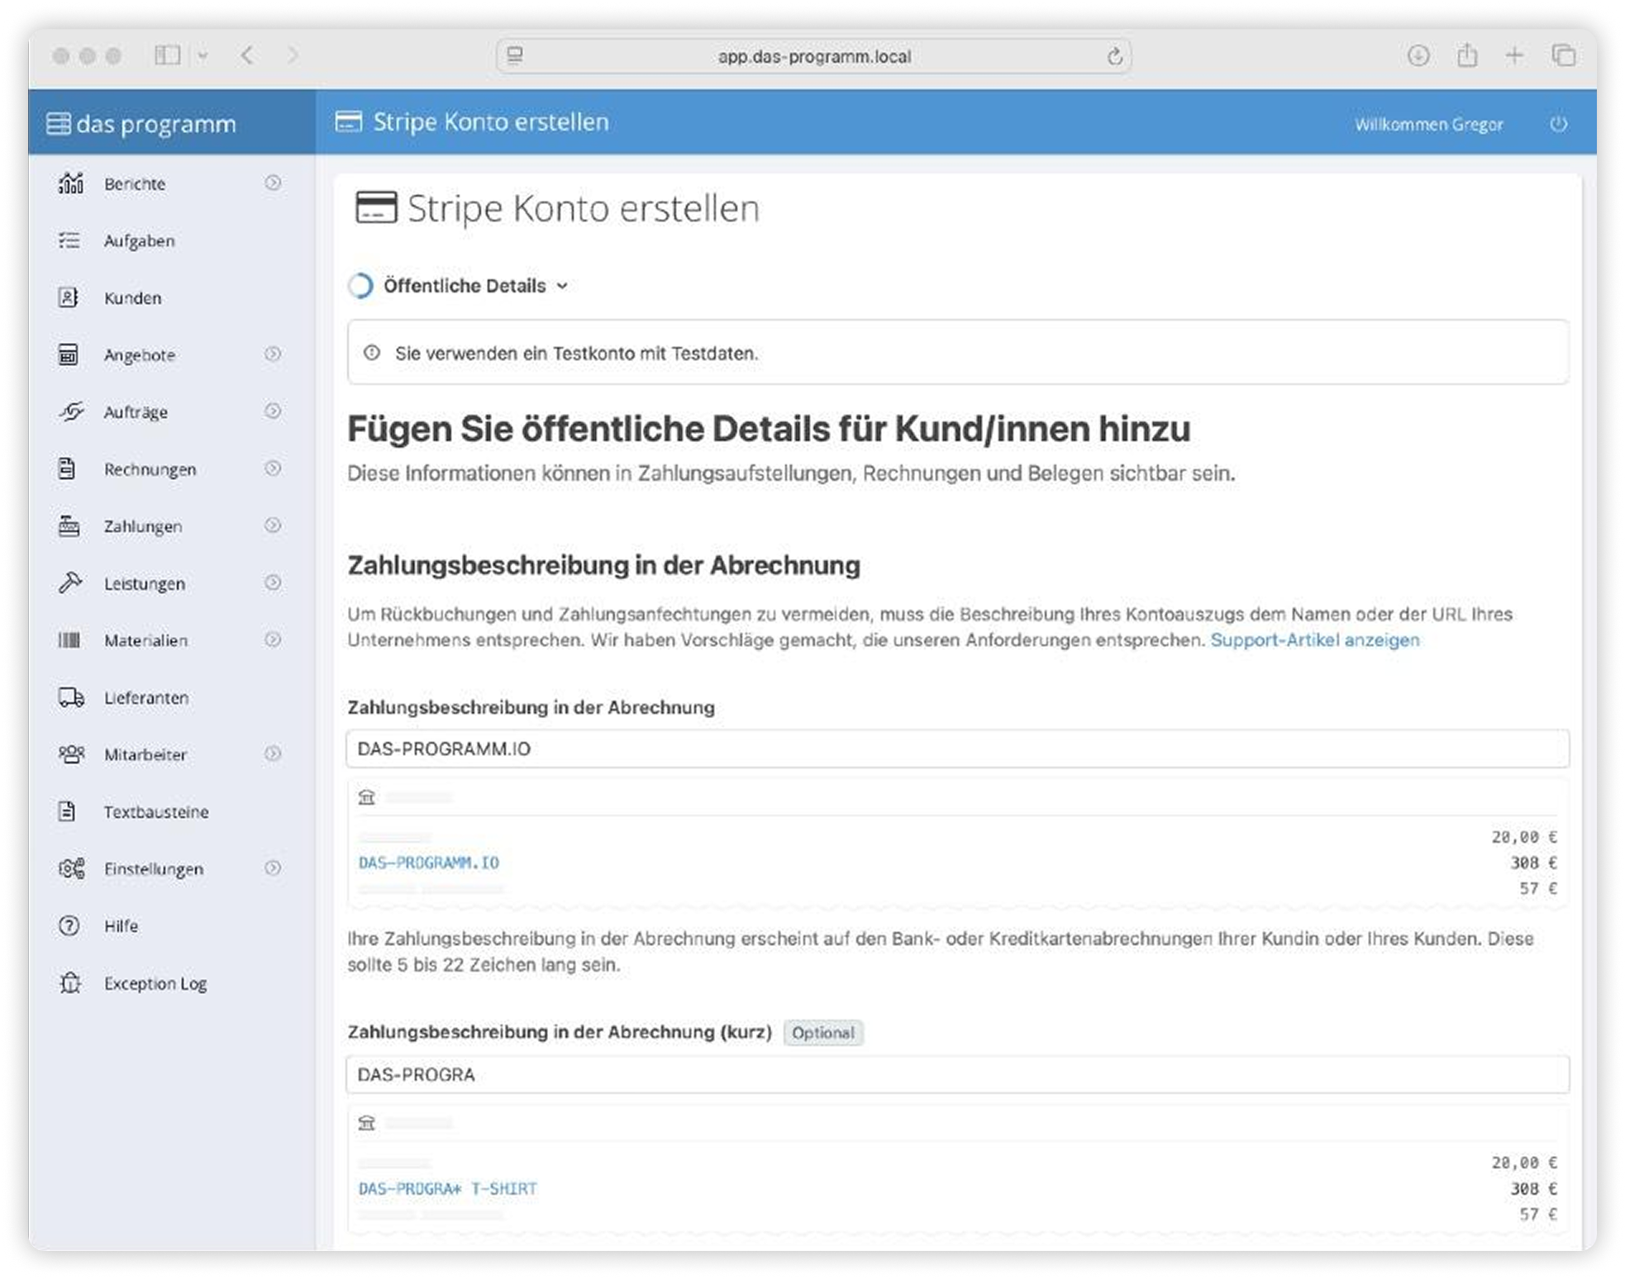1625x1279 pixels.
Task: Expand the Rechnungen submenu arrow
Action: 273,468
